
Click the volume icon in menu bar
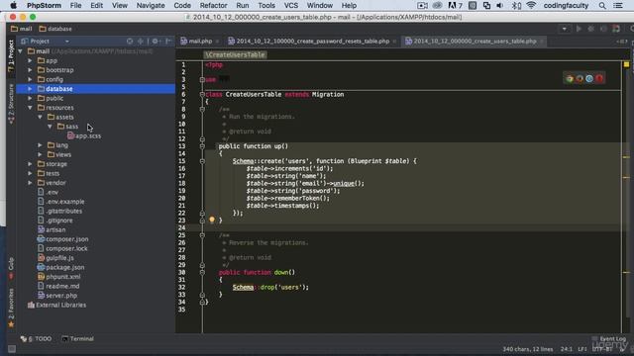pos(500,6)
